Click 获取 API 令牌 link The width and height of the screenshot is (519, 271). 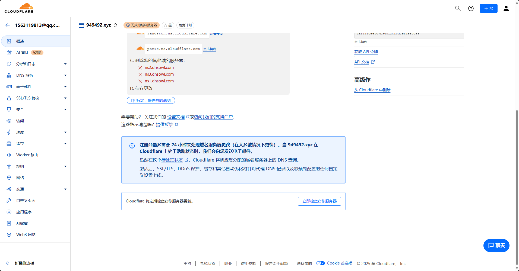[x=366, y=52]
